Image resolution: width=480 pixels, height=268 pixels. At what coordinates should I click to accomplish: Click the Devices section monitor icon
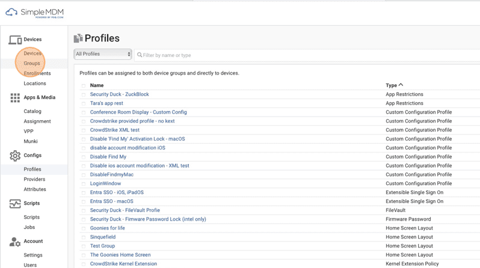[x=14, y=40]
